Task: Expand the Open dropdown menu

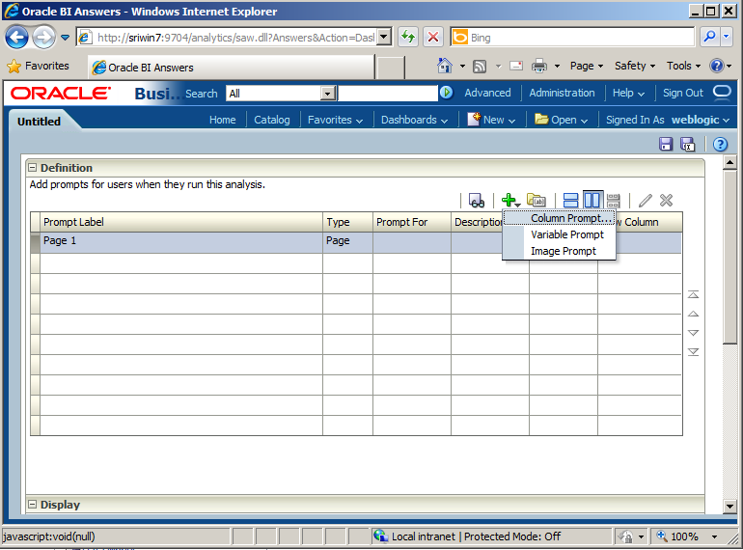Action: (x=562, y=120)
